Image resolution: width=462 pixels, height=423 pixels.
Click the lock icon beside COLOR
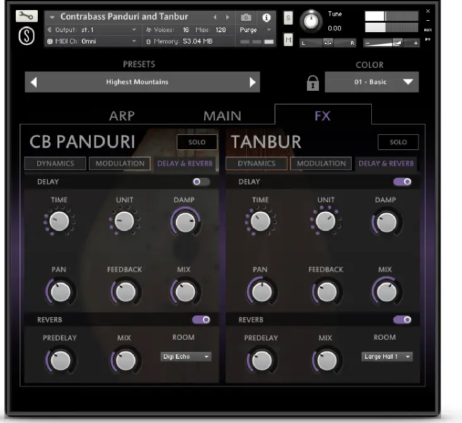313,83
